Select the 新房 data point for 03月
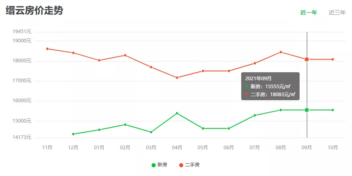This screenshot has height=176, width=352. tap(151, 132)
